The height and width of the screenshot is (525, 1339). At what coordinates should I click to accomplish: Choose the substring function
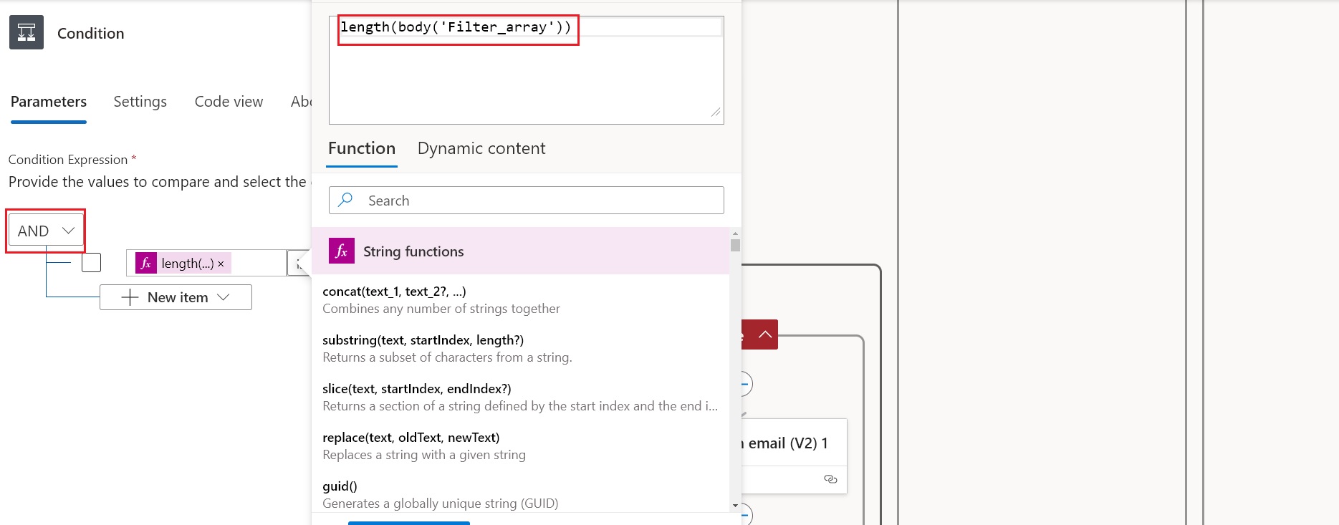point(423,340)
